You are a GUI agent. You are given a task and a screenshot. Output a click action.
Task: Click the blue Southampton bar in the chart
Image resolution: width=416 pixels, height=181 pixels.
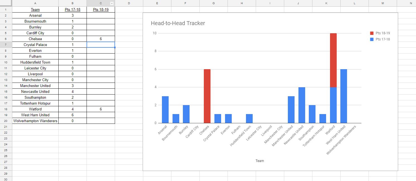[x=312, y=114]
